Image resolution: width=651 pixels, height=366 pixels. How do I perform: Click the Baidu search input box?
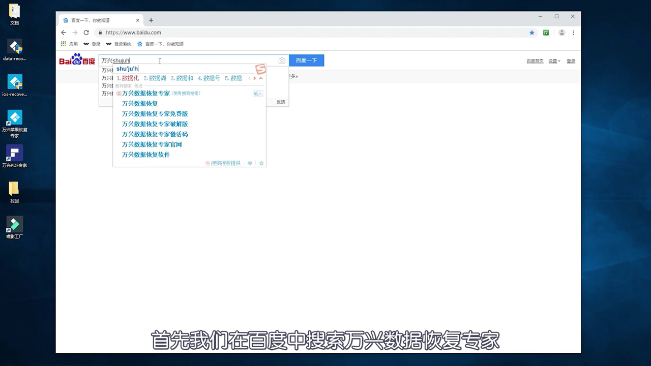point(193,60)
